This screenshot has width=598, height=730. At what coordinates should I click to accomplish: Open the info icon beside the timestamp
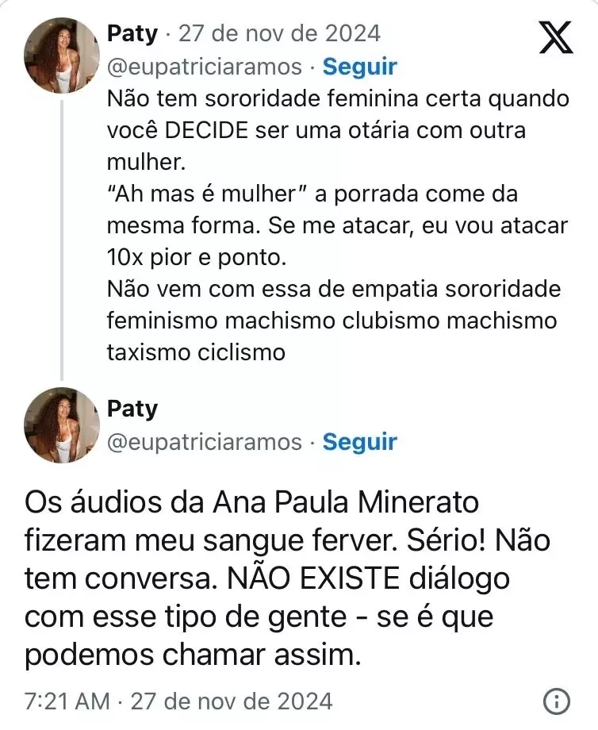558,701
